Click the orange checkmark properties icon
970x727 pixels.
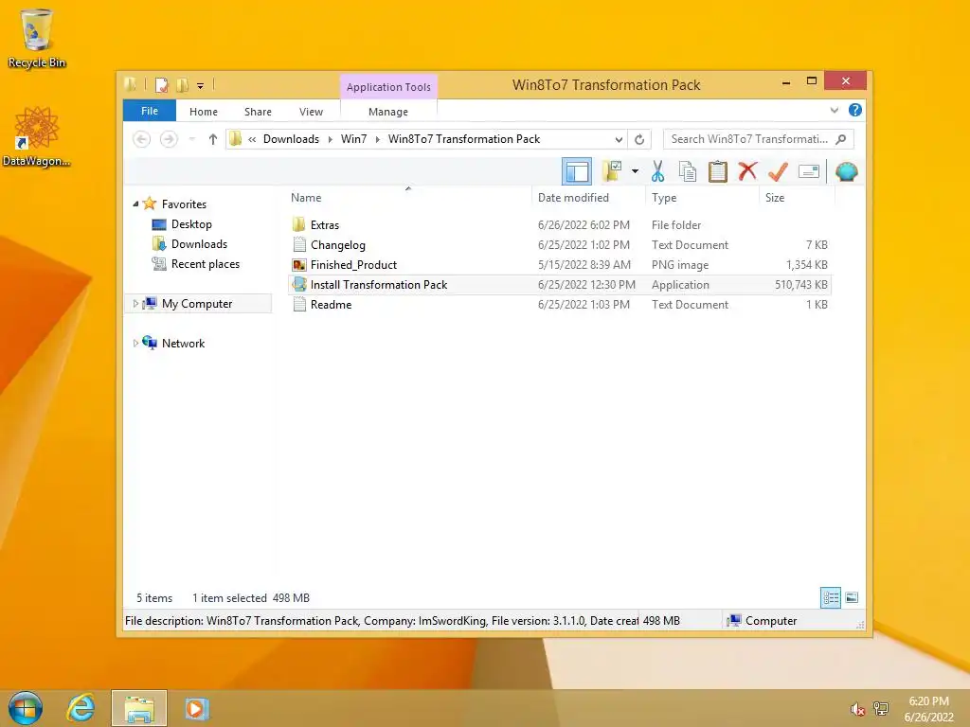[x=778, y=171]
